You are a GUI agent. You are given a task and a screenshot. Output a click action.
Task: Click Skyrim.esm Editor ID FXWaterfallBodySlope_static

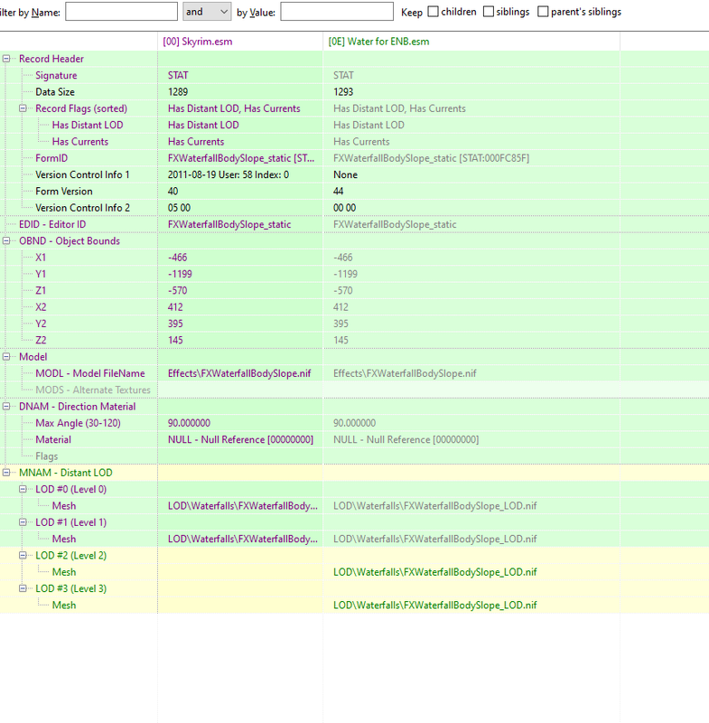[x=229, y=224]
